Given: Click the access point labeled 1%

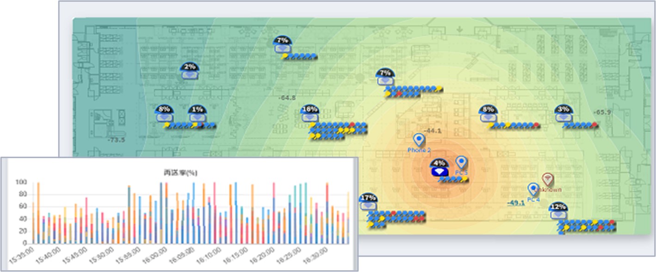Looking at the screenshot, I should click(x=198, y=115).
